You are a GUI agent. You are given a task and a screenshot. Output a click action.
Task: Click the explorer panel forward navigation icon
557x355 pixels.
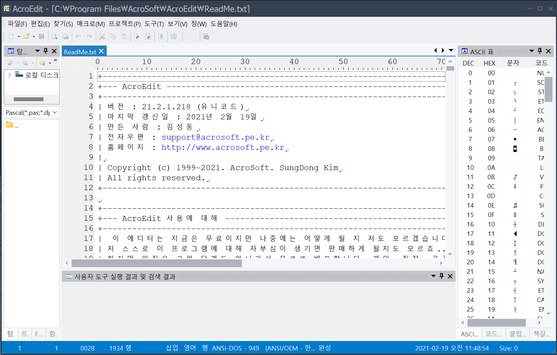coord(25,63)
